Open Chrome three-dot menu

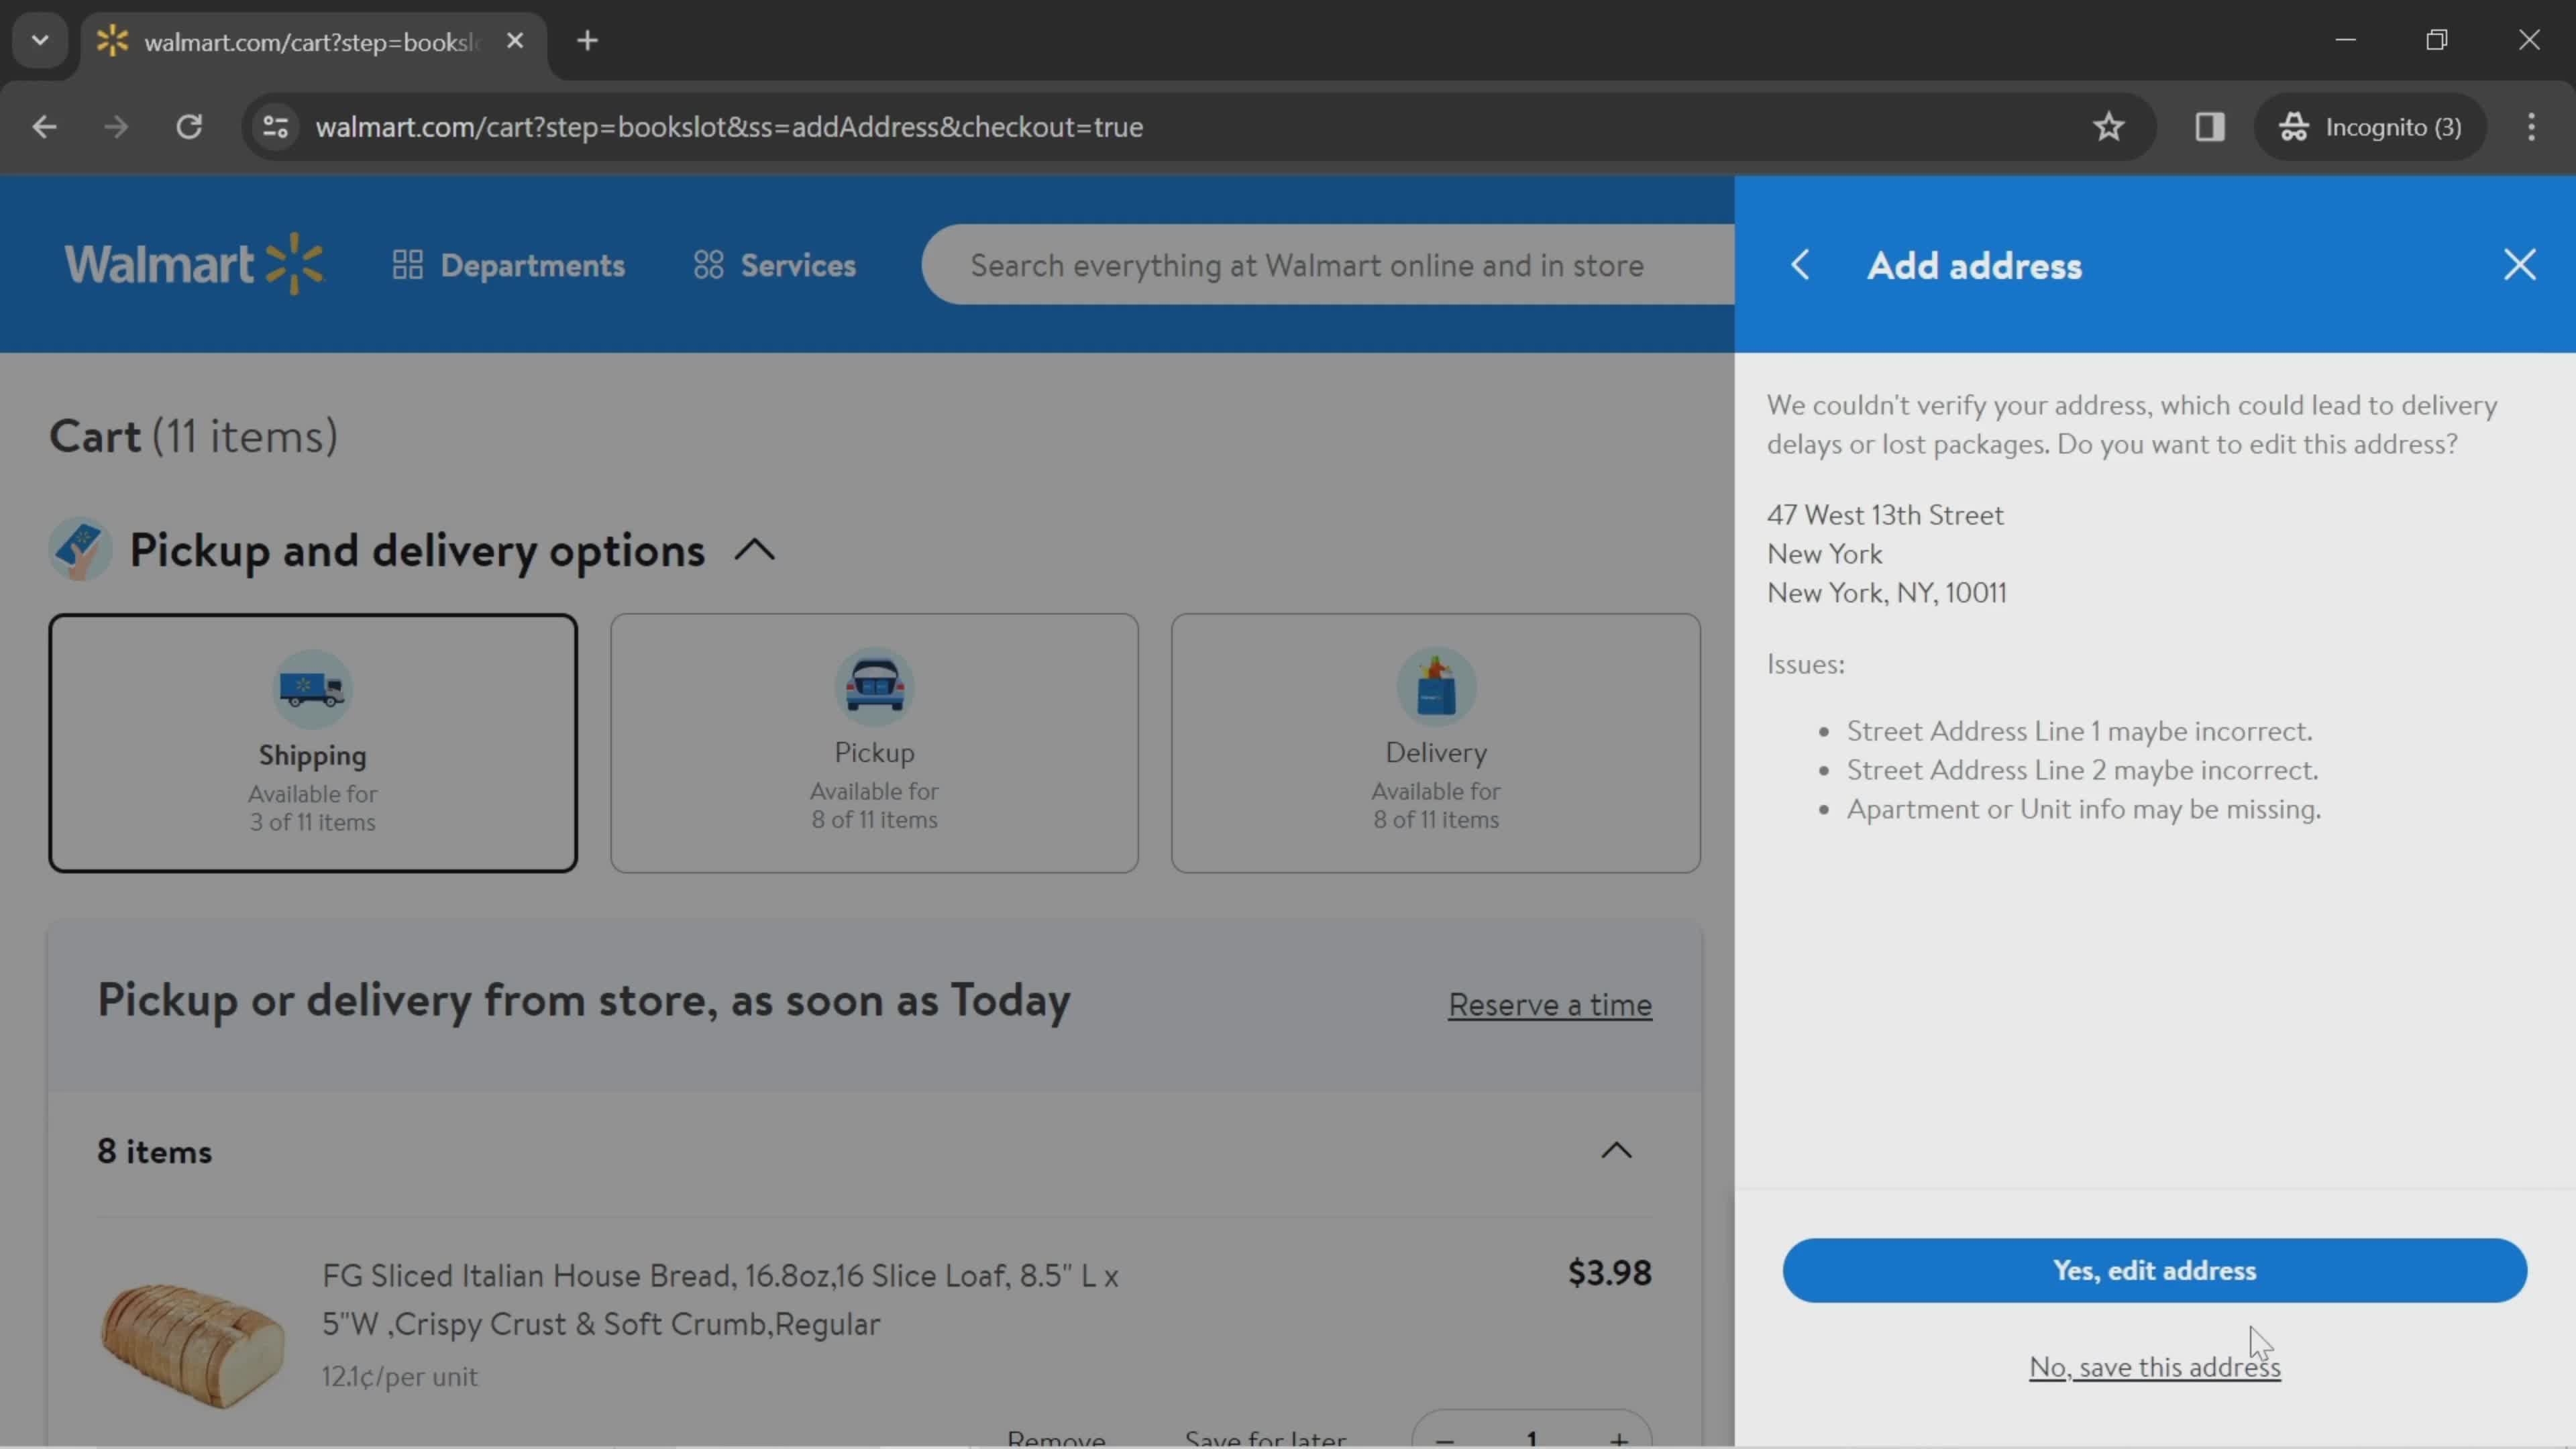[2531, 127]
